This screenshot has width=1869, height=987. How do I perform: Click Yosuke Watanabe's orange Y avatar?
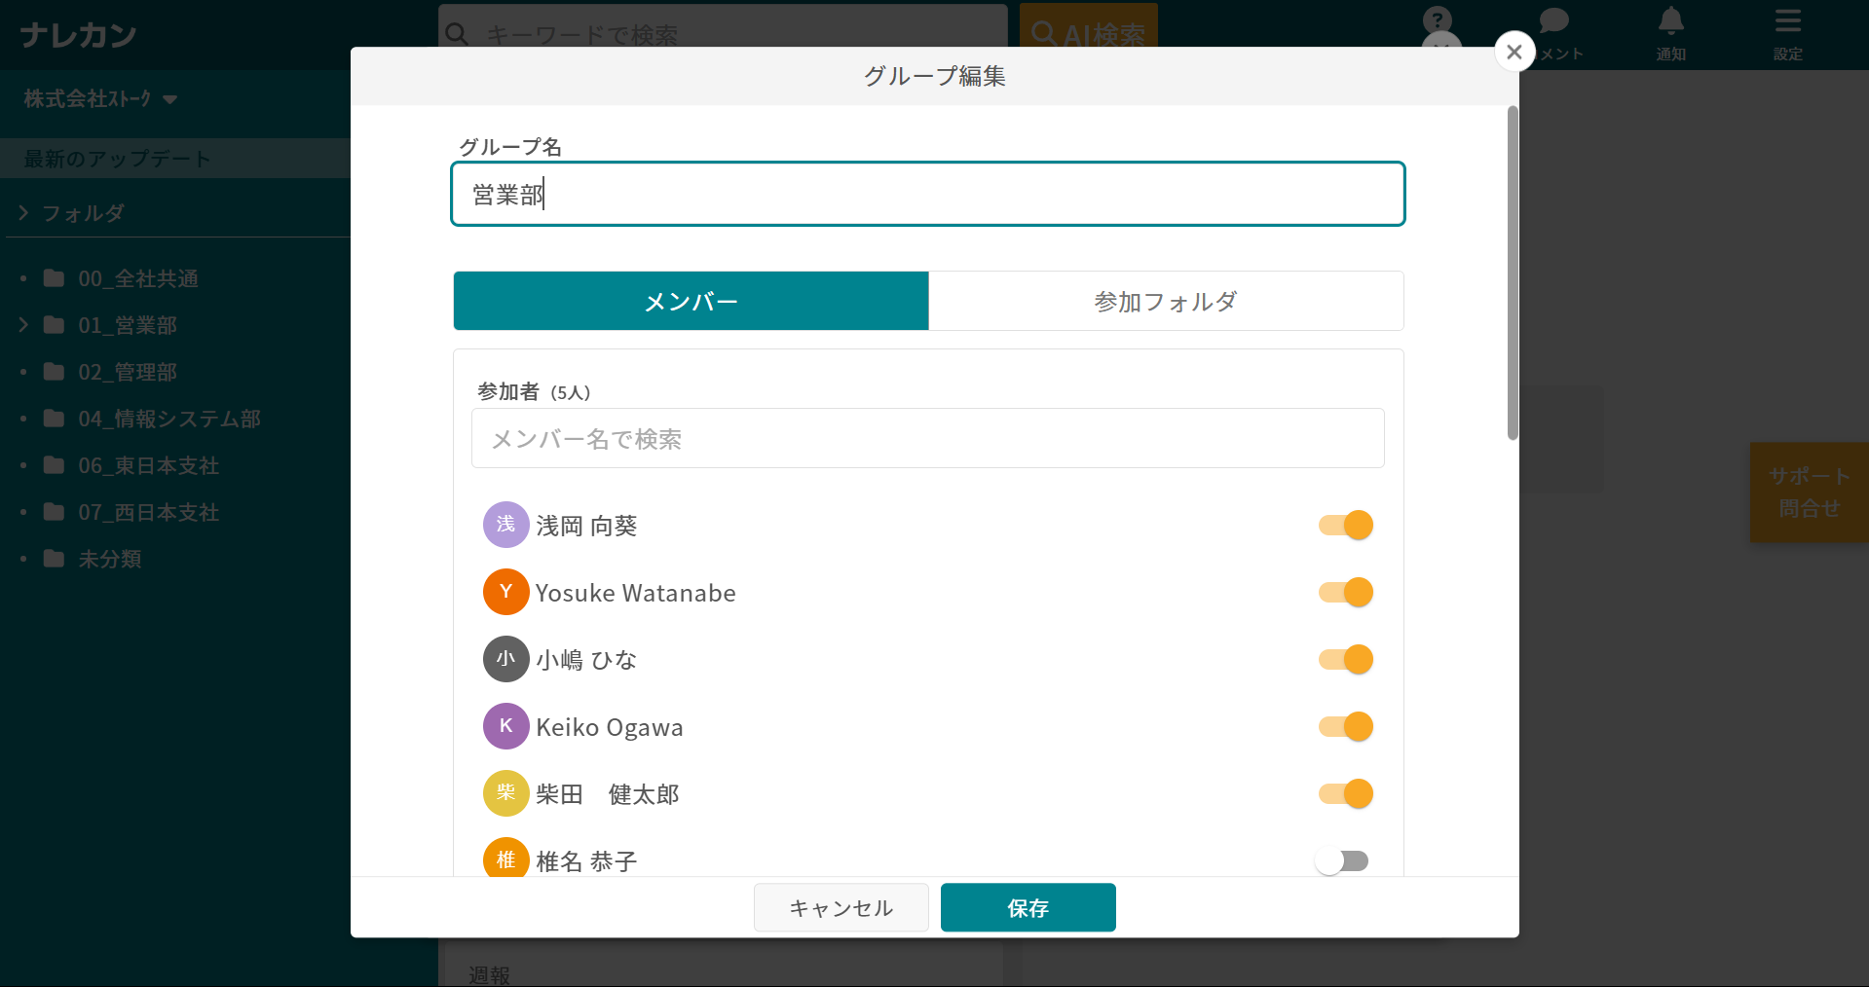click(x=506, y=592)
